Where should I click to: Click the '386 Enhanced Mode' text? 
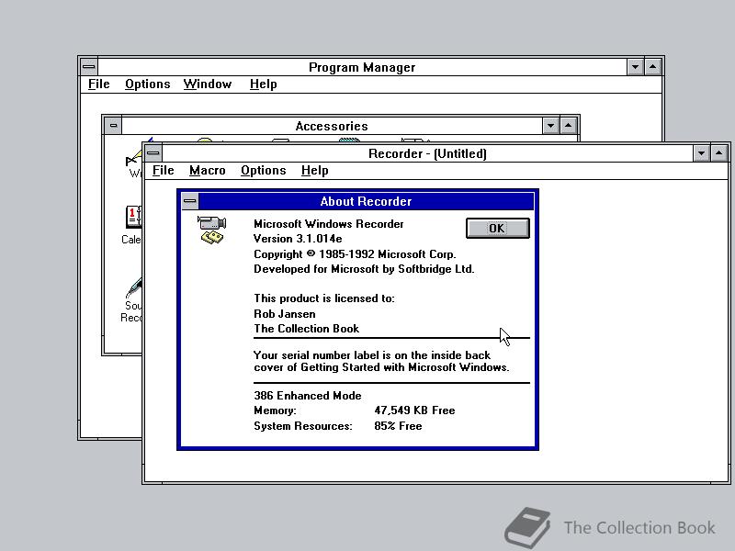(x=308, y=396)
